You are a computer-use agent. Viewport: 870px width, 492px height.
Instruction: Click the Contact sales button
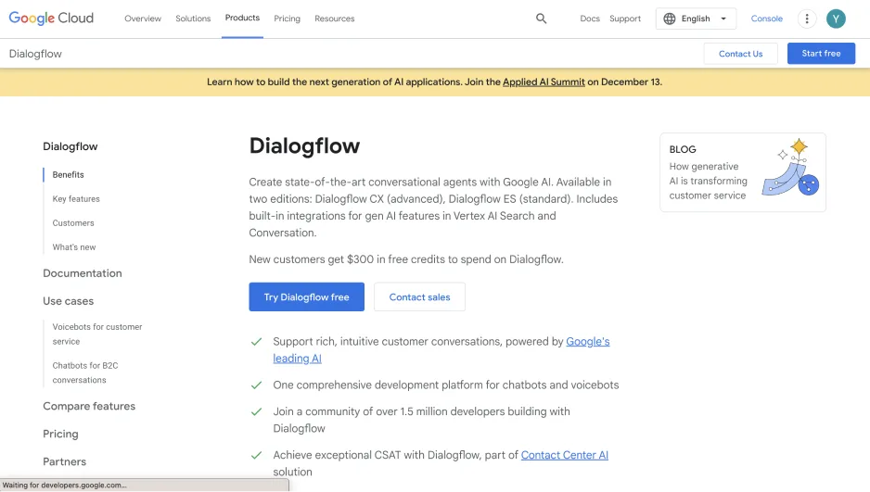pos(419,297)
